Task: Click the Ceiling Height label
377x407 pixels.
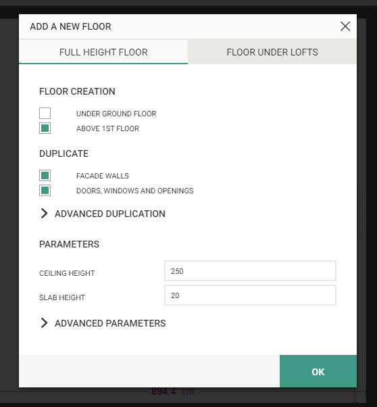Action: 67,273
